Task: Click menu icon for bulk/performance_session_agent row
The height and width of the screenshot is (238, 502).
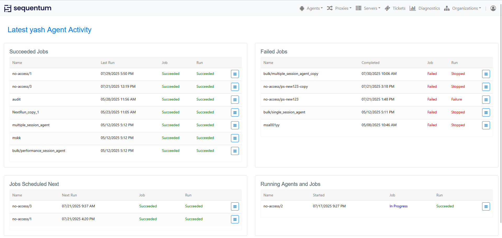Action: click(235, 151)
